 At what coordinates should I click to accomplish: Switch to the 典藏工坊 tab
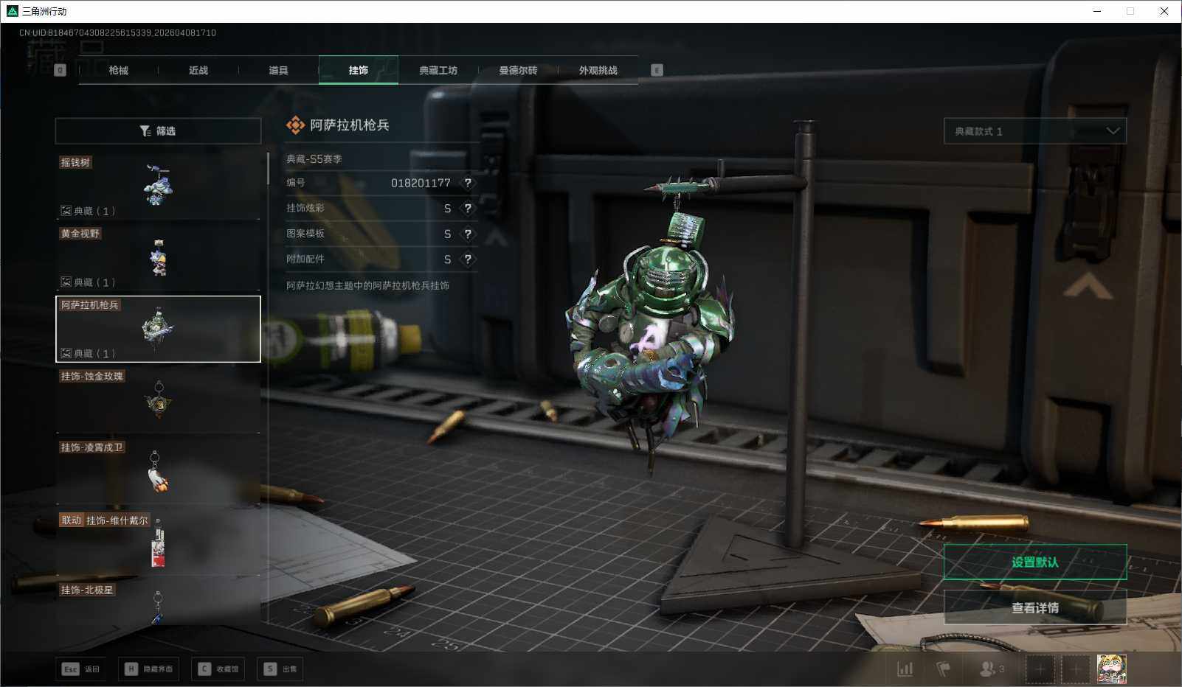[x=438, y=71]
